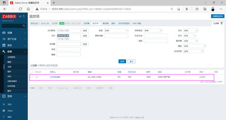Click the ZABBIX logo in the sidebar
The width and height of the screenshot is (226, 120).
click(x=9, y=16)
